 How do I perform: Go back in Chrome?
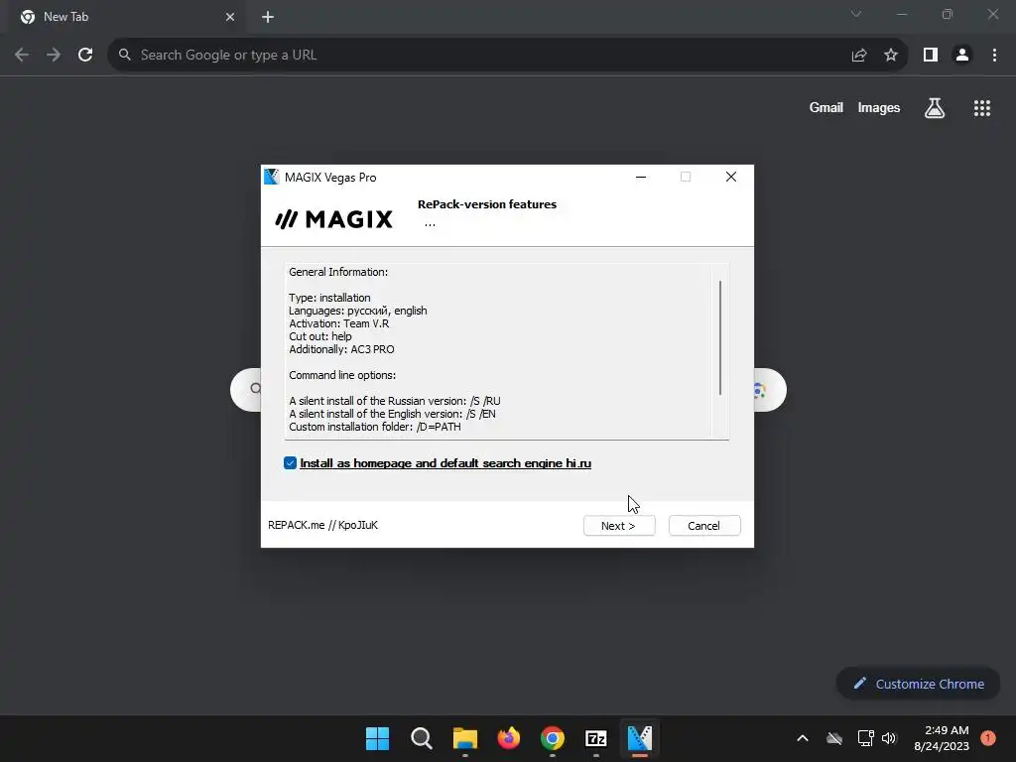click(x=22, y=56)
